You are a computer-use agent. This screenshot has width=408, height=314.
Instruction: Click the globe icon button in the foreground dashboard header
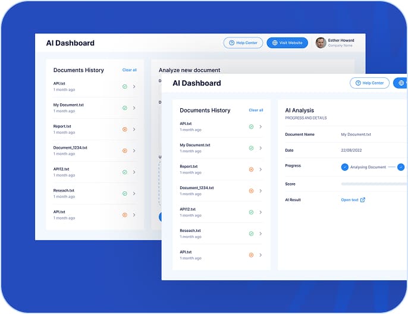coord(402,83)
